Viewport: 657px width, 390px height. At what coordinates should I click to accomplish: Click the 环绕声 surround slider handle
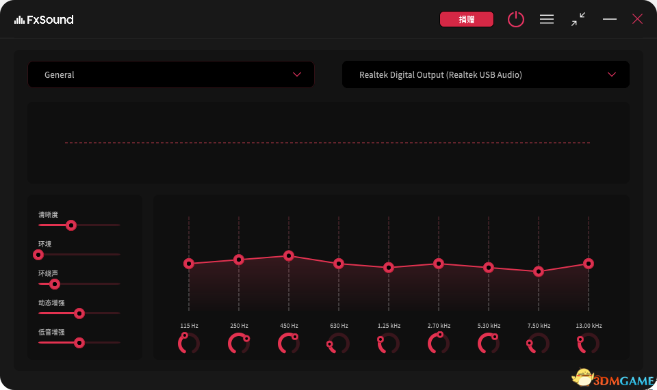55,284
